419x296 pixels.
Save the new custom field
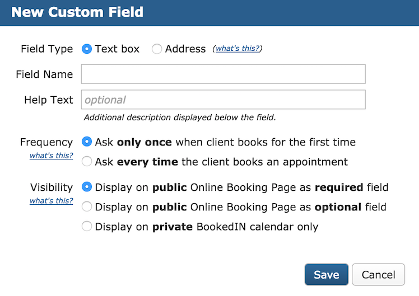(326, 274)
